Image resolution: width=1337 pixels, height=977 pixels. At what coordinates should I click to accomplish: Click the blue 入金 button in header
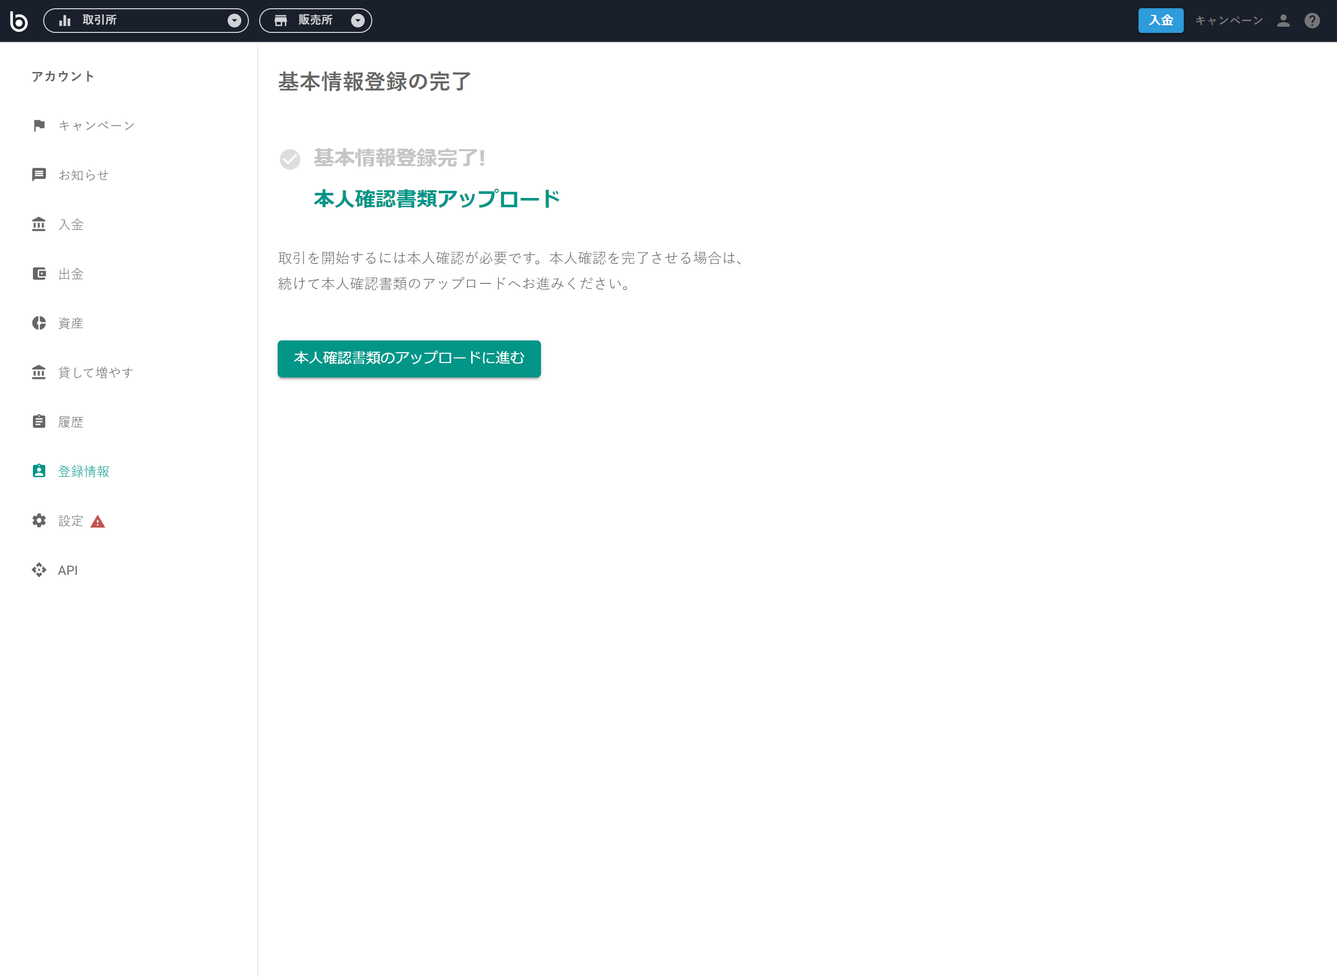pyautogui.click(x=1160, y=21)
